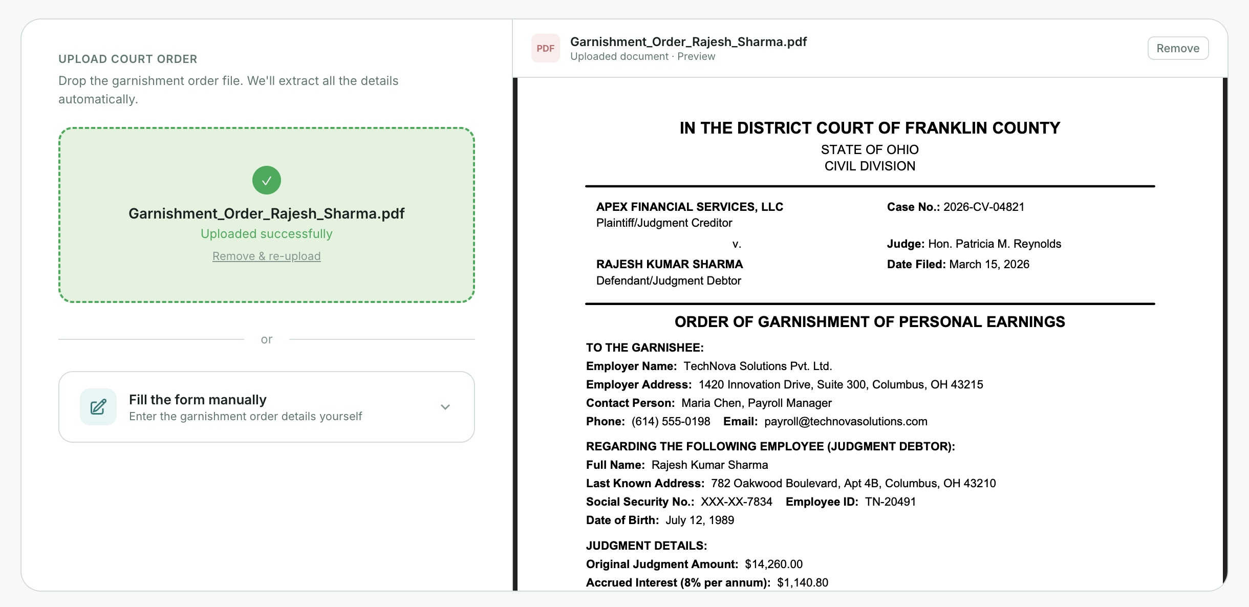Screen dimensions: 1249x607
Task: Click the Uploaded successfully status text
Action: click(266, 234)
